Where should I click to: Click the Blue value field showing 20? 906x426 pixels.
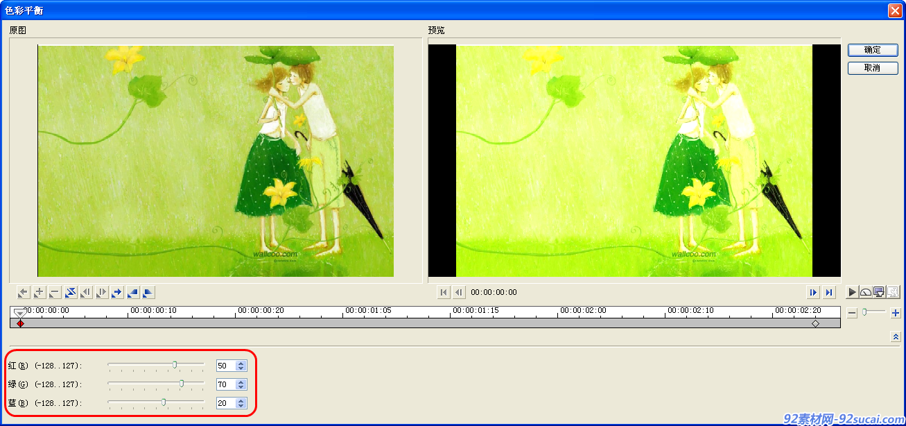tap(226, 402)
